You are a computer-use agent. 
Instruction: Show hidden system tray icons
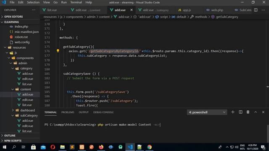[227, 147]
